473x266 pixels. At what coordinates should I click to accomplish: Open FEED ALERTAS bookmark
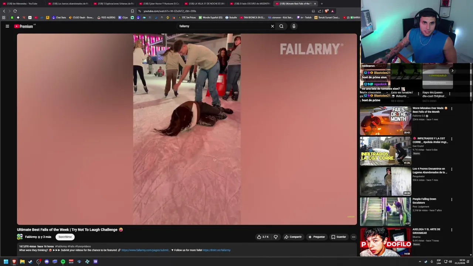coord(106,17)
